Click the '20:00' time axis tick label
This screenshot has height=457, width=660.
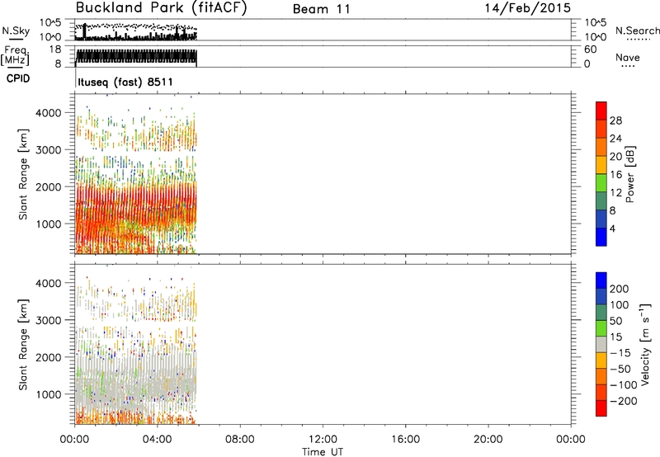click(488, 440)
